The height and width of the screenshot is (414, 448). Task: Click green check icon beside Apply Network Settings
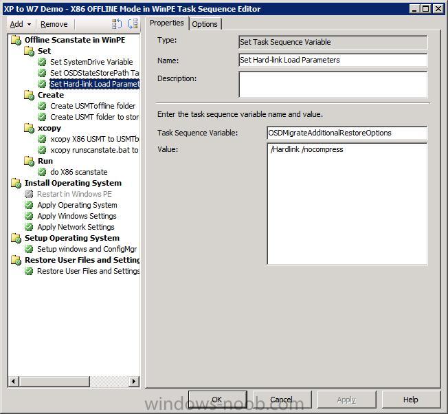(x=29, y=227)
